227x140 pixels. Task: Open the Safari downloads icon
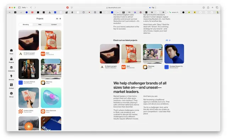pos(204,7)
